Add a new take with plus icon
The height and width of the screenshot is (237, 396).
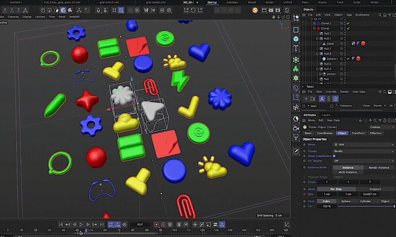pos(306,98)
